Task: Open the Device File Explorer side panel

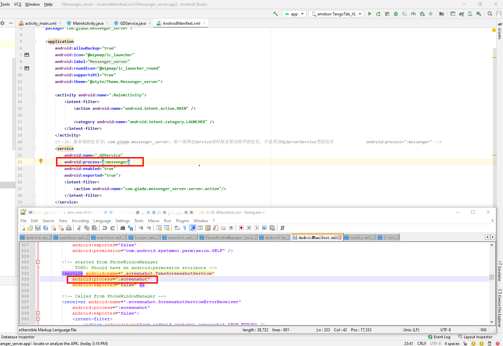Action: tap(500, 308)
